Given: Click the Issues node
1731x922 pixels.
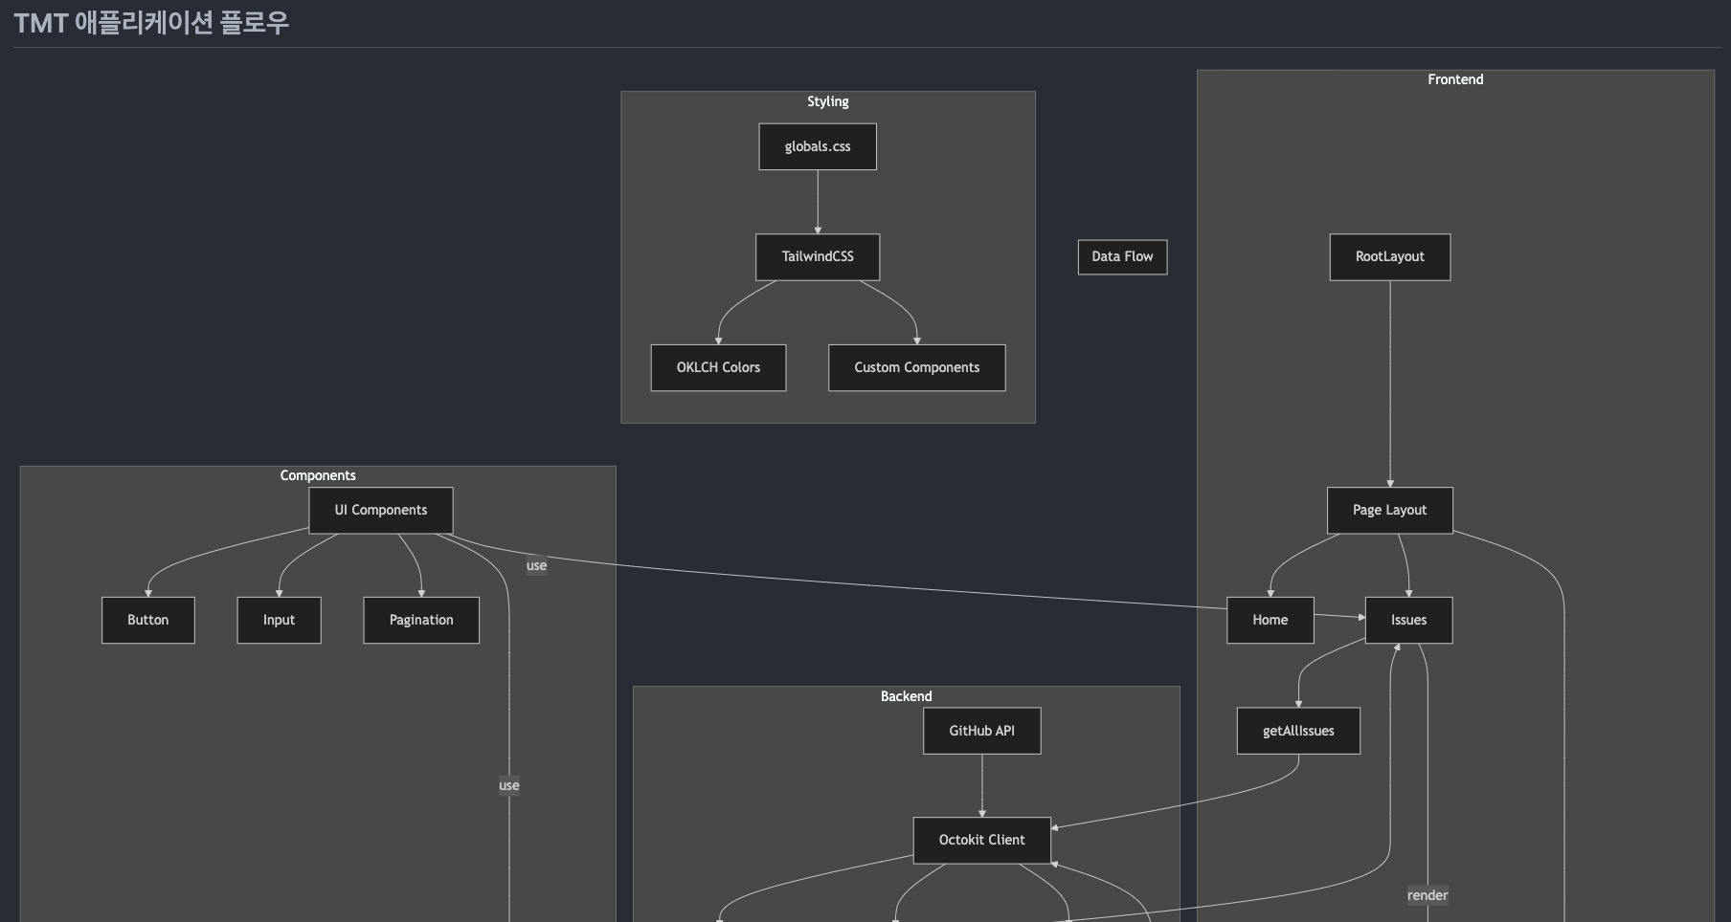Looking at the screenshot, I should 1408,620.
